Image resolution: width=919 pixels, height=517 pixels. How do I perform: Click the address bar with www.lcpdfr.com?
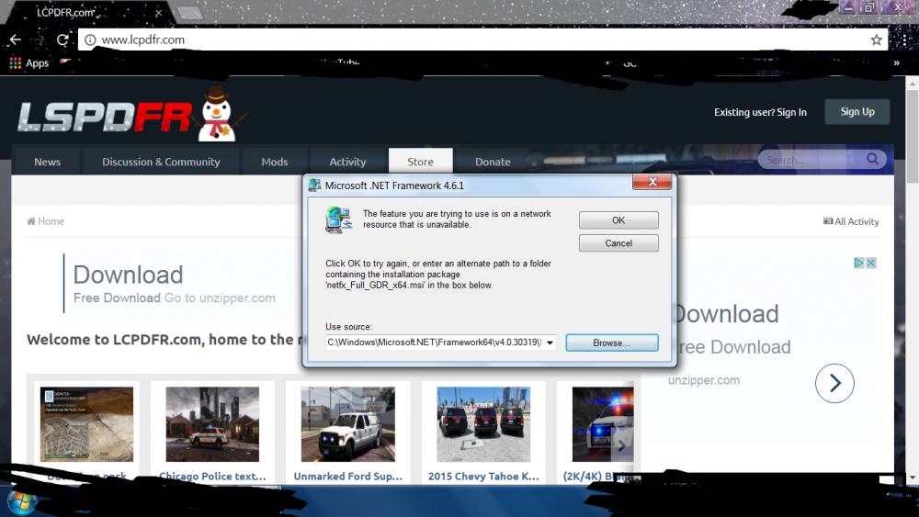click(x=483, y=39)
